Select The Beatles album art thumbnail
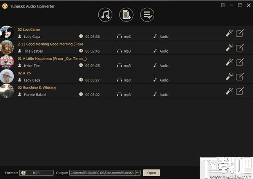Image resolution: width=253 pixels, height=179 pixels. [7, 47]
